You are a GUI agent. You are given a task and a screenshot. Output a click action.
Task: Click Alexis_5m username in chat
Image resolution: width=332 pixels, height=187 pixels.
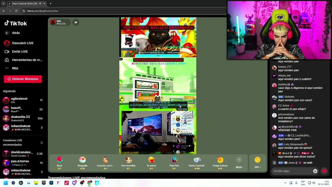pyautogui.click(x=284, y=76)
